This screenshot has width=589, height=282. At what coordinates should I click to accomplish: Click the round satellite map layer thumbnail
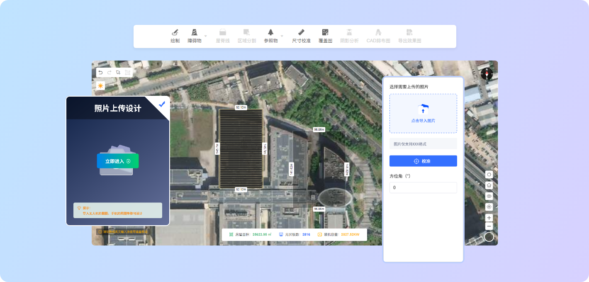tap(489, 237)
